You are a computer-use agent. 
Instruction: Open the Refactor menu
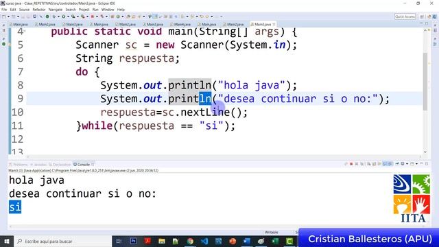pos(39,10)
